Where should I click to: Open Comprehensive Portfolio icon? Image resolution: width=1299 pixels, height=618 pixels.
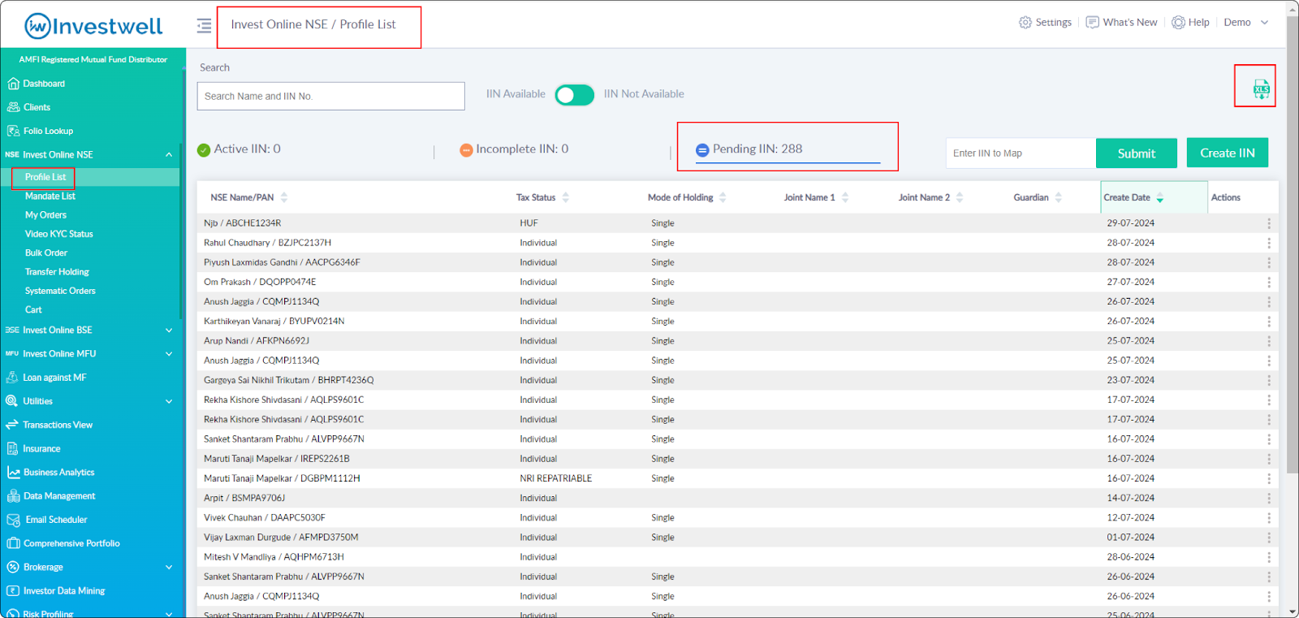[13, 543]
